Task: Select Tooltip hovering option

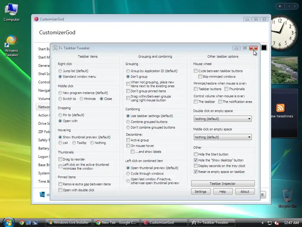Action: click(79, 143)
